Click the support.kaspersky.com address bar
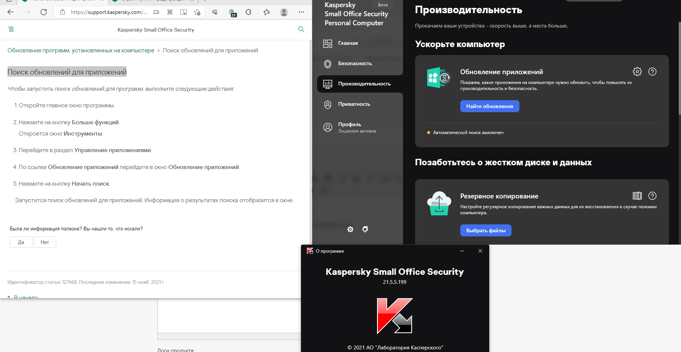The image size is (681, 352). 109,12
